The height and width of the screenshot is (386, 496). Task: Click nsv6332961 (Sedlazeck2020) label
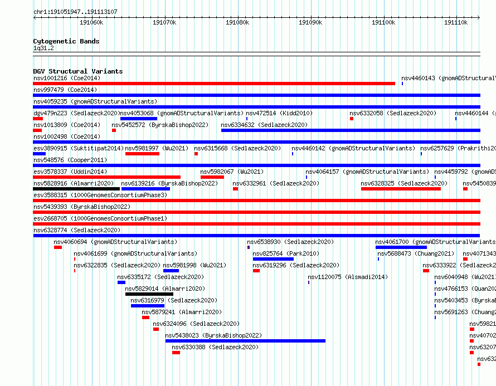click(x=276, y=183)
